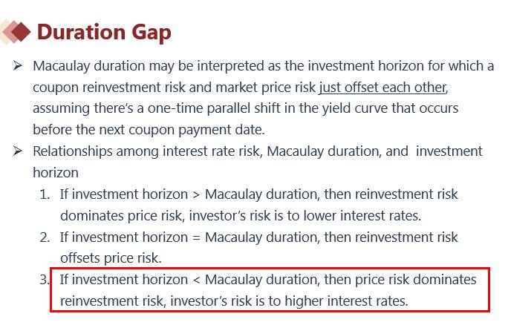Click the first arrow bullet before "Macaulay duration may"
The image size is (511, 325).
pos(17,66)
